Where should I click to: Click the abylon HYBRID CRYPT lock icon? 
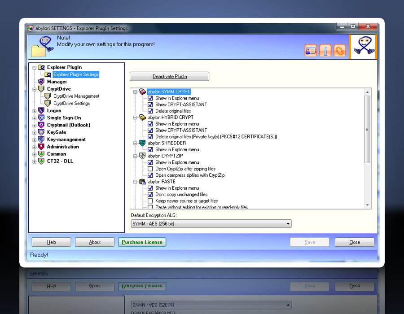point(142,118)
